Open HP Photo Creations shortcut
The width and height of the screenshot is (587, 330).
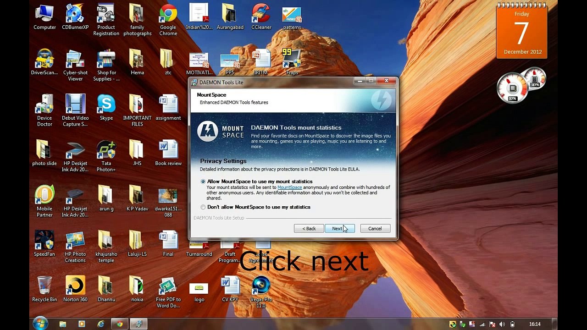pos(75,247)
